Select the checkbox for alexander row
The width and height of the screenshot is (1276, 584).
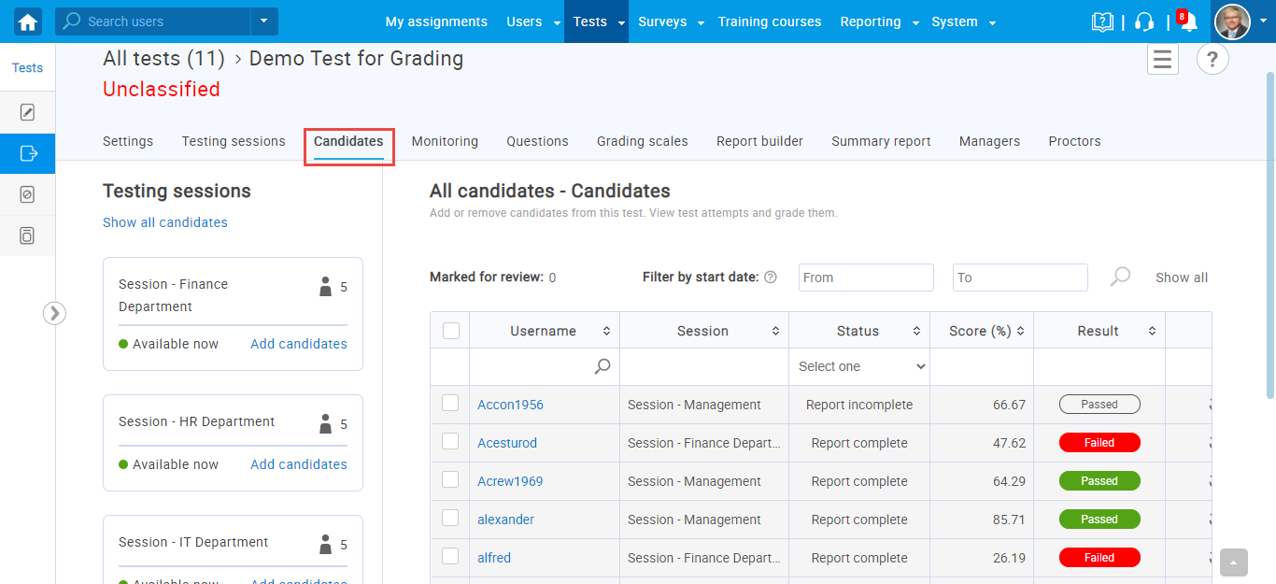(450, 519)
